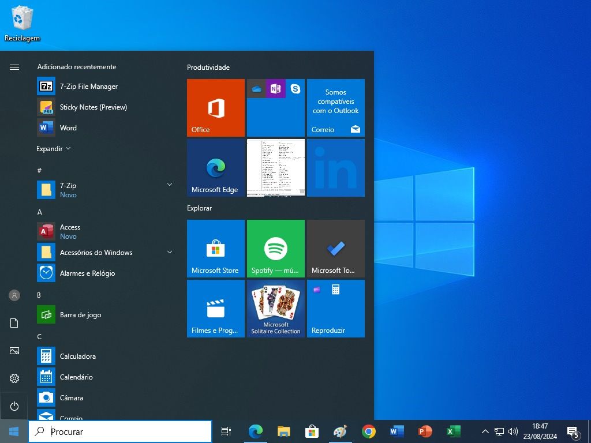Click the Power button in Start sidebar
This screenshot has width=591, height=443.
(14, 406)
